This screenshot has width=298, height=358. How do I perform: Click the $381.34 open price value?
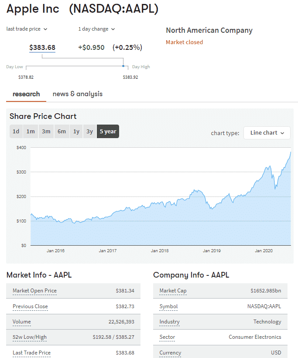pyautogui.click(x=125, y=291)
